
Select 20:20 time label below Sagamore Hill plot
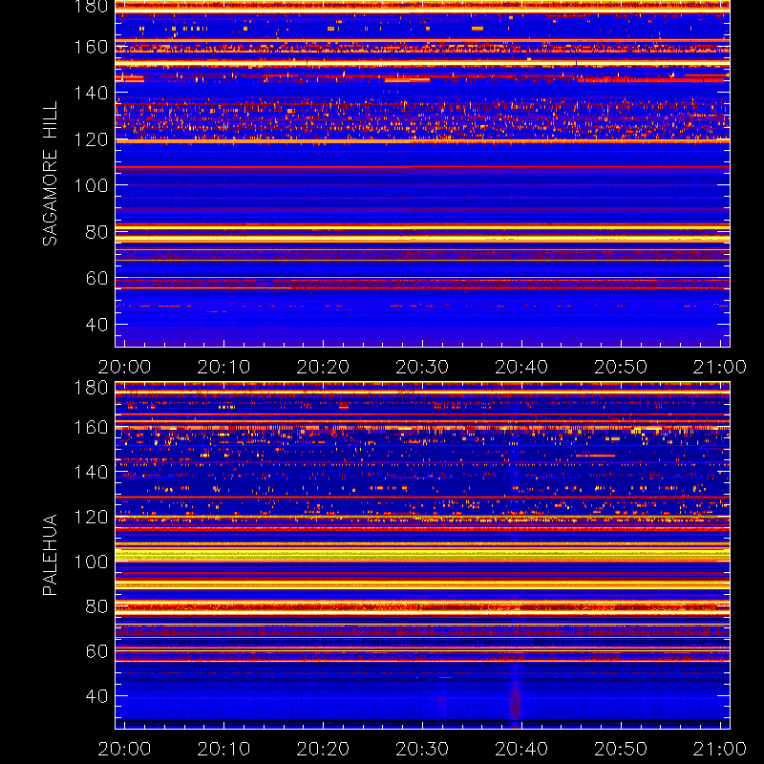tap(323, 367)
